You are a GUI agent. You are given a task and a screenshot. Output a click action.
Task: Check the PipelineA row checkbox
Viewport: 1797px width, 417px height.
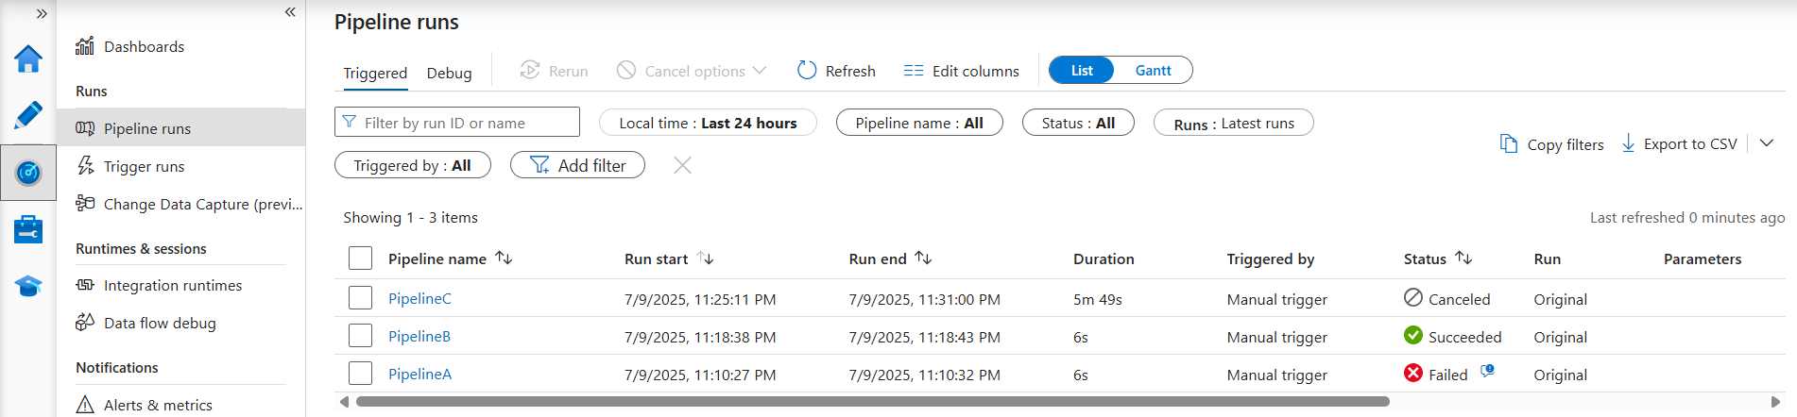click(360, 374)
